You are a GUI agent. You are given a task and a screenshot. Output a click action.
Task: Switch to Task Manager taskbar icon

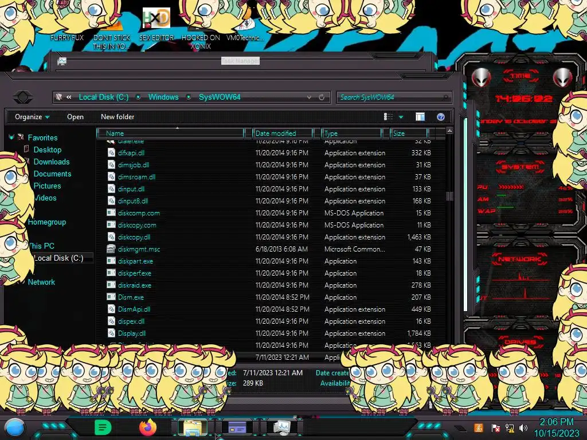click(281, 427)
